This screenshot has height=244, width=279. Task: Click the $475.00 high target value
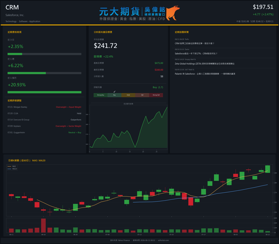pyautogui.click(x=159, y=63)
